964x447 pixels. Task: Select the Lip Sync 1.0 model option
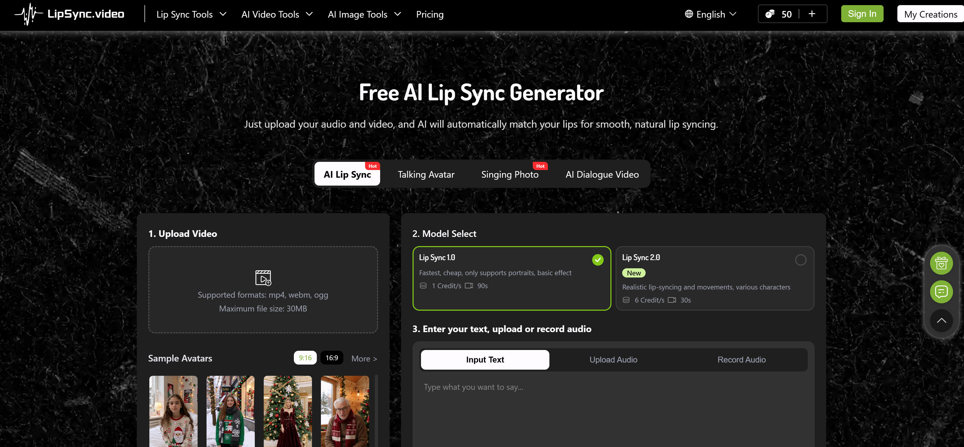click(x=511, y=278)
